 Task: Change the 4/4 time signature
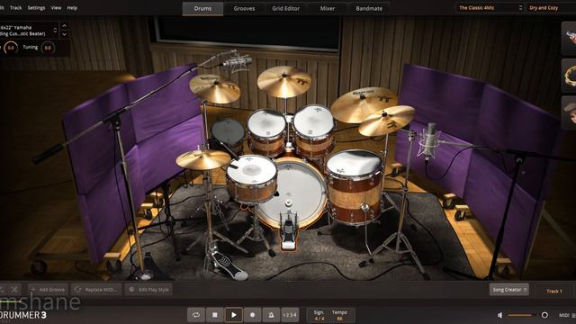pos(319,319)
